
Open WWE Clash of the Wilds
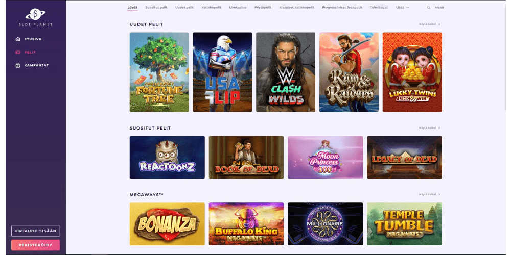[286, 72]
